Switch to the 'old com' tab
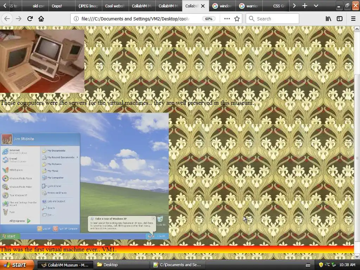Image resolution: width=360 pixels, height=270 pixels. click(x=36, y=6)
